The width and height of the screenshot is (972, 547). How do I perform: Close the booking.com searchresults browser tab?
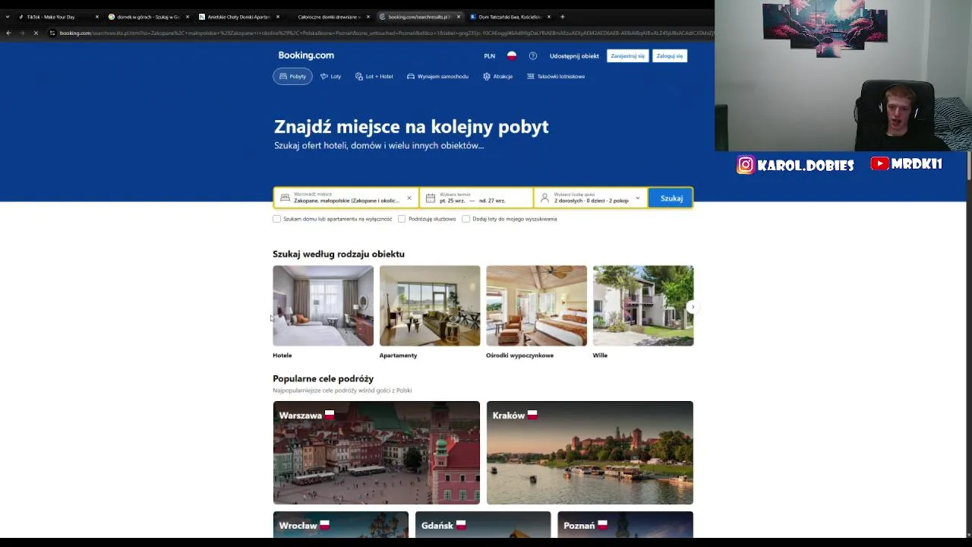(x=459, y=17)
